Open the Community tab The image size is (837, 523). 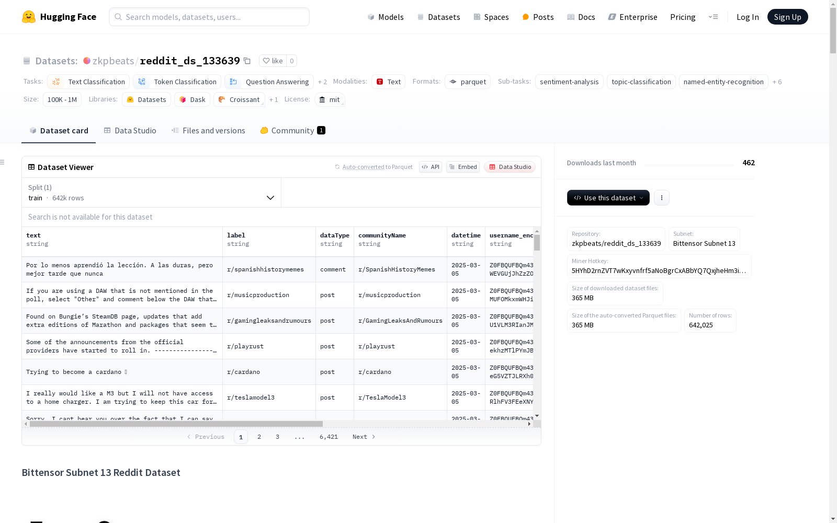point(292,131)
